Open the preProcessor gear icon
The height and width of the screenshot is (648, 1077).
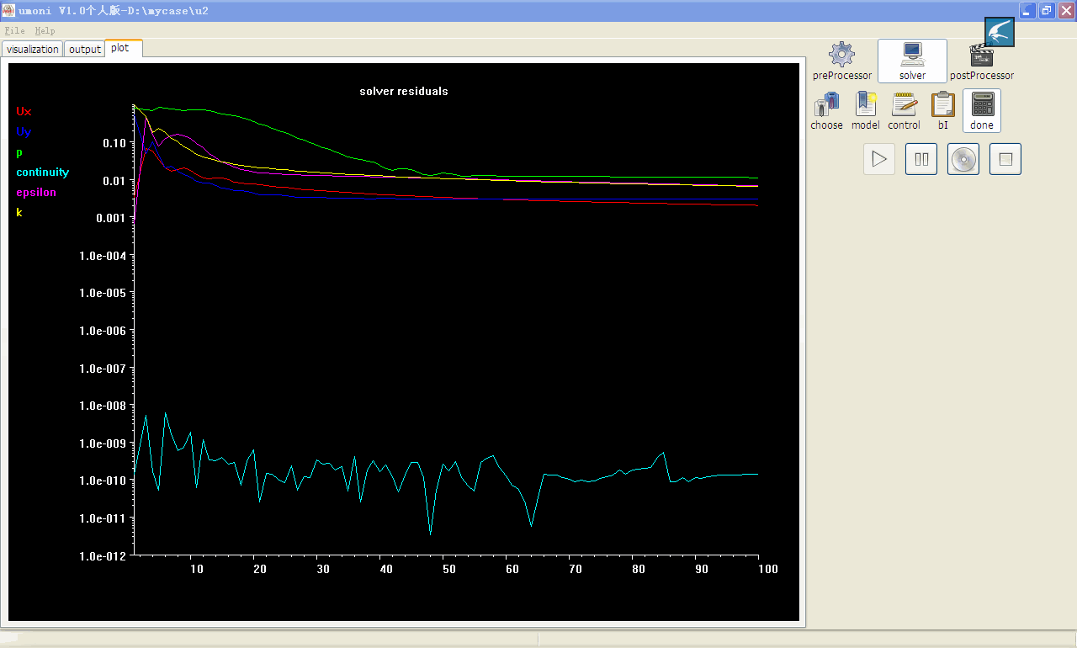[x=841, y=56]
